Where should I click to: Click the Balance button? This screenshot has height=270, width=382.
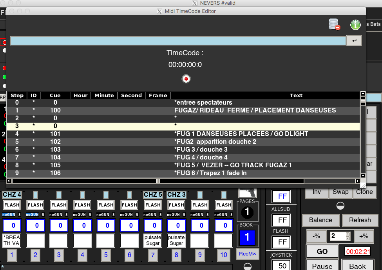(x=320, y=220)
